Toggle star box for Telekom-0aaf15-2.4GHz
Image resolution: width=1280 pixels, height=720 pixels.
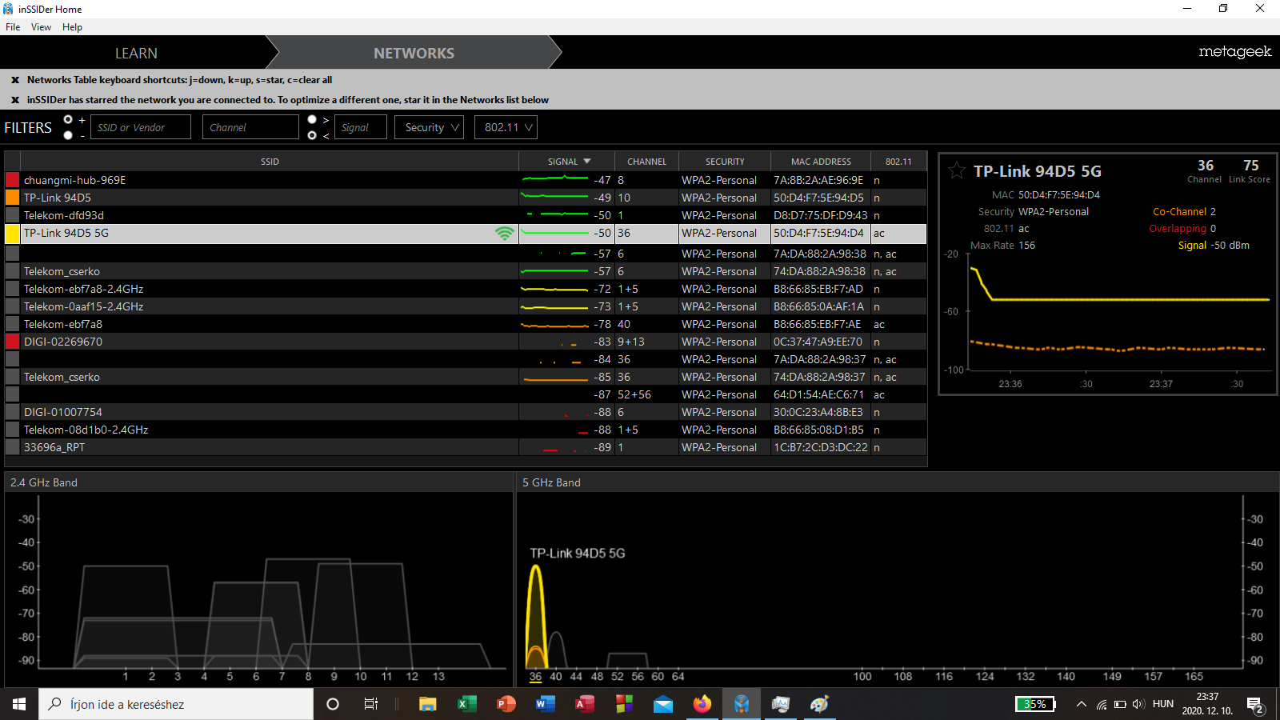[x=12, y=306]
